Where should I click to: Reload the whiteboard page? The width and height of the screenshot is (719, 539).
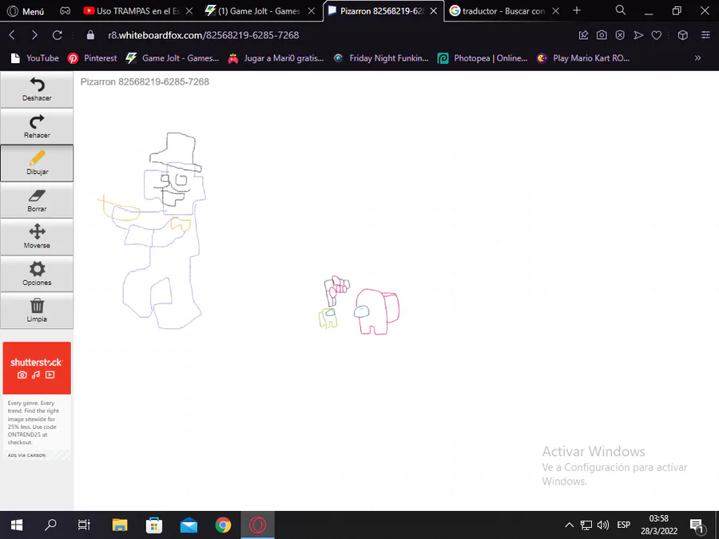click(x=58, y=35)
